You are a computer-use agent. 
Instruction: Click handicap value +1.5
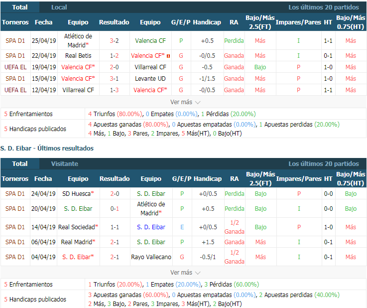(x=208, y=242)
